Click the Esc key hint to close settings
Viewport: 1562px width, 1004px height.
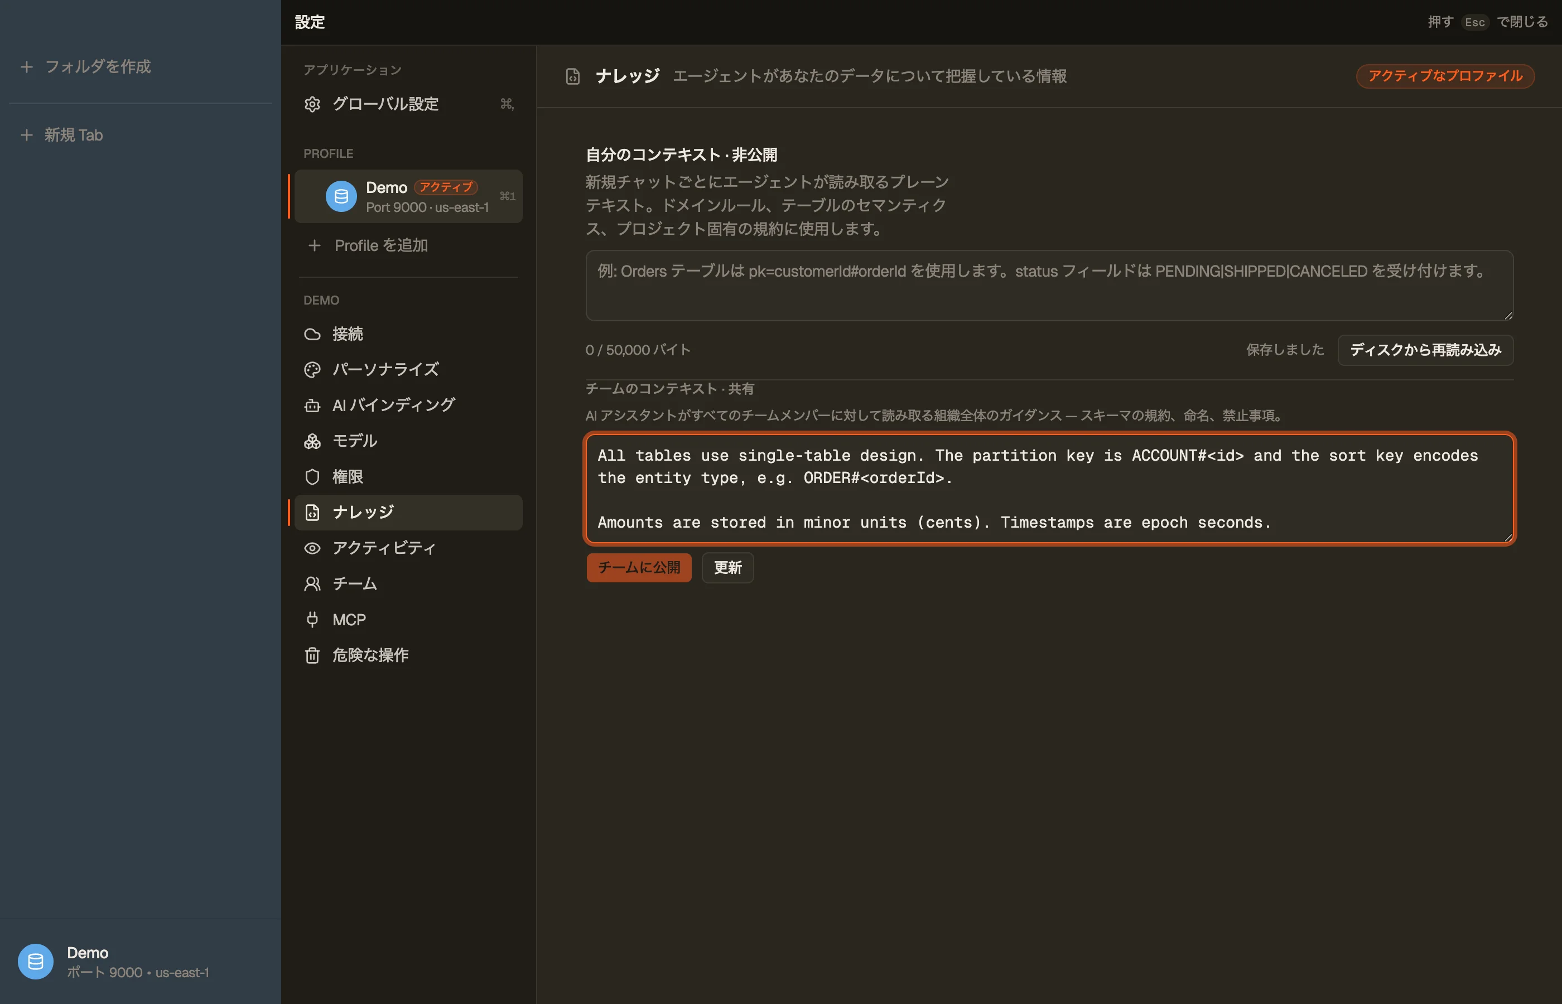tap(1474, 22)
